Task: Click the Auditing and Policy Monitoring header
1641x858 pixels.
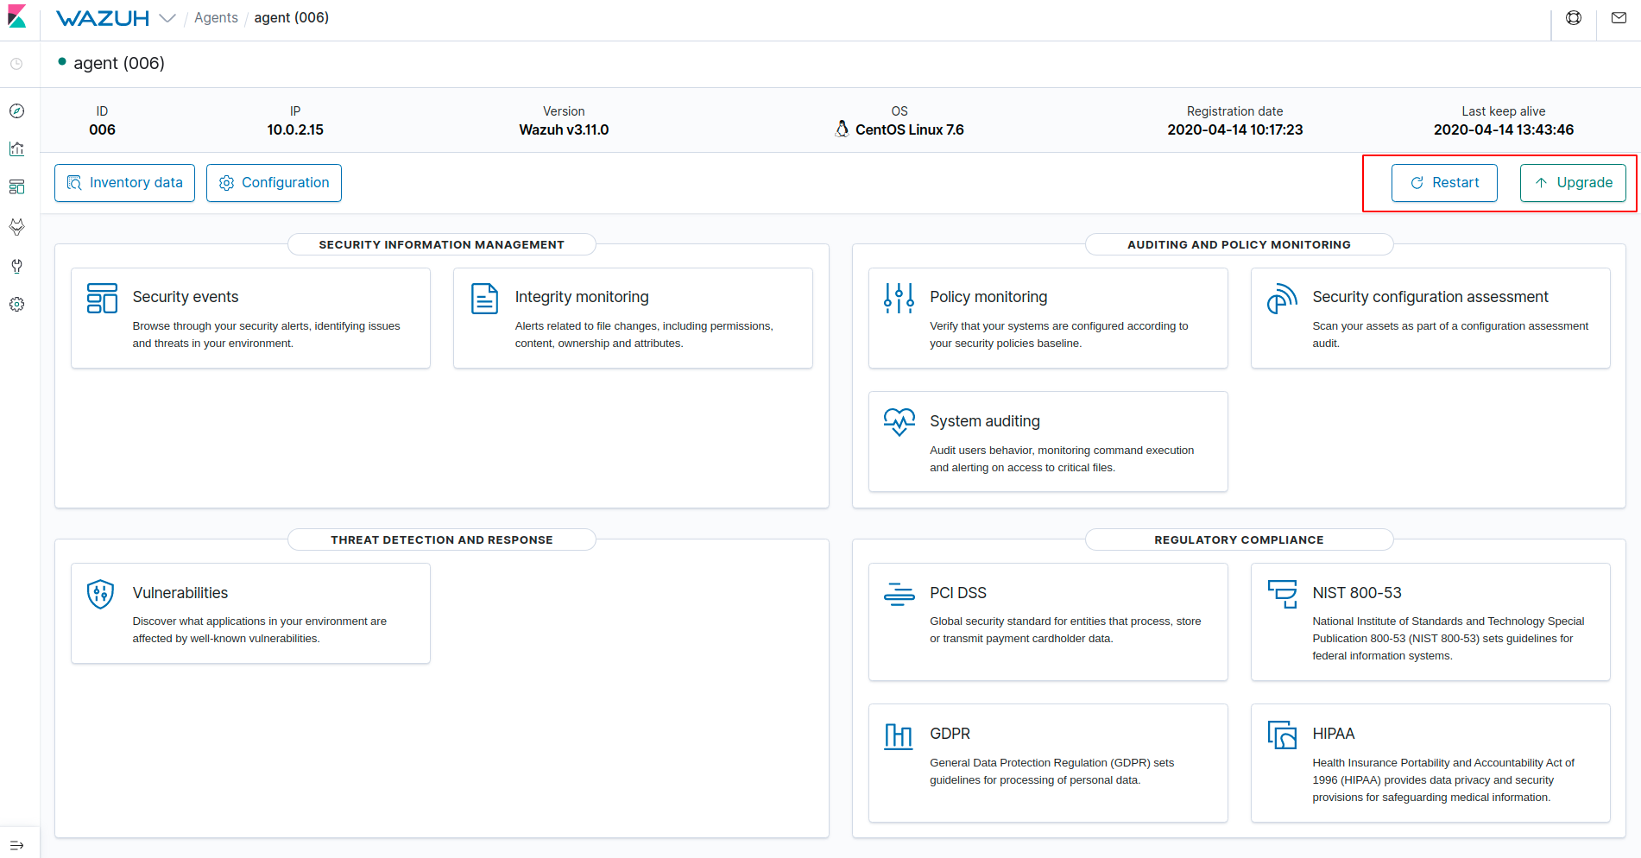Action: click(x=1239, y=245)
